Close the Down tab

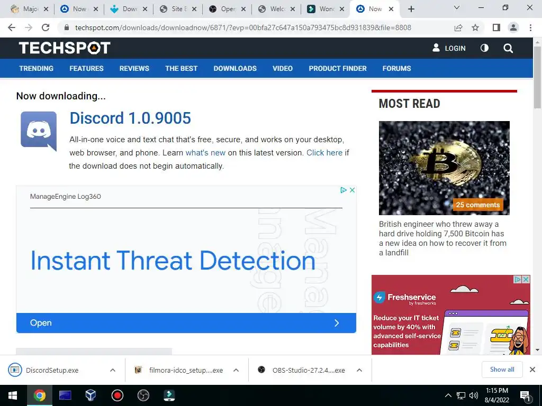pos(145,10)
